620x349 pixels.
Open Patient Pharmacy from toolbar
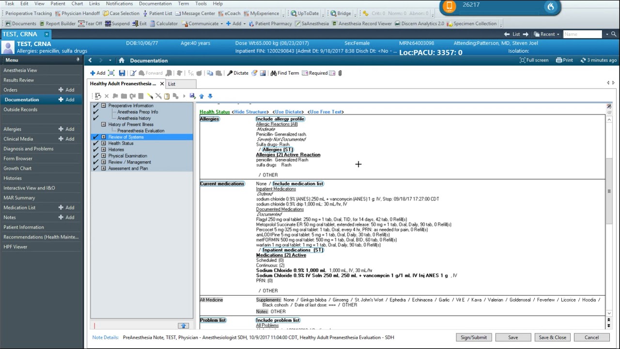(x=270, y=23)
